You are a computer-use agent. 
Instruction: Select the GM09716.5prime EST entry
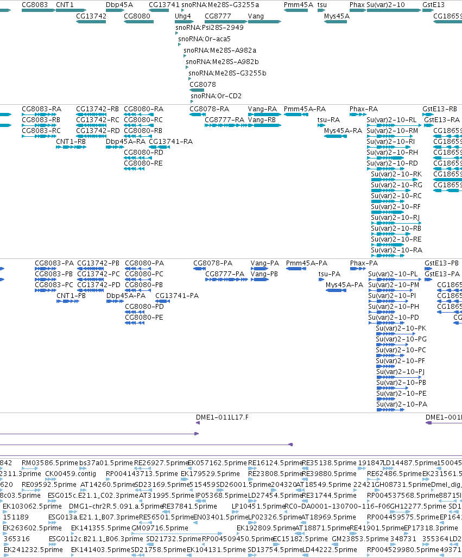177,534
